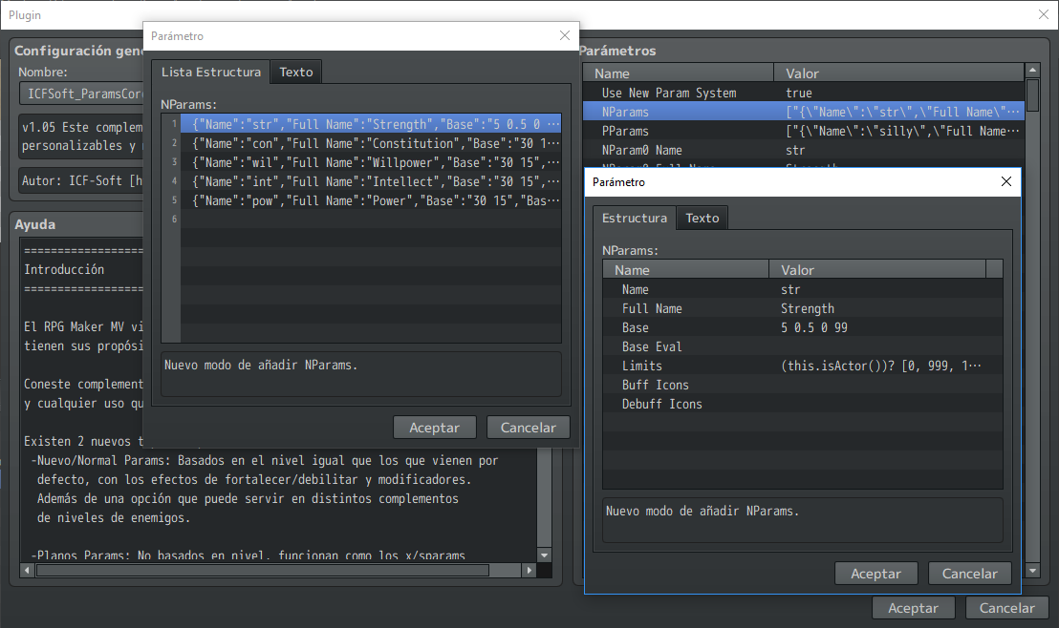The height and width of the screenshot is (628, 1059).
Task: Select the Base Eval row
Action: 802,346
